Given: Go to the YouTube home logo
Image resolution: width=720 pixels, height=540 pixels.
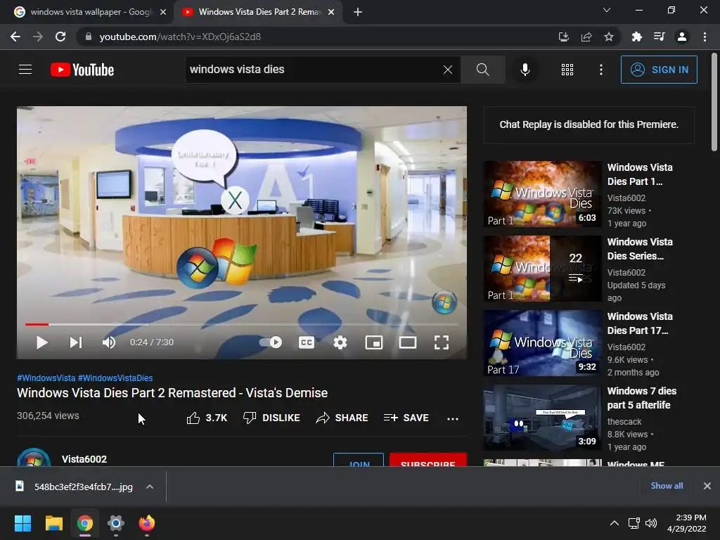Looking at the screenshot, I should 82,70.
